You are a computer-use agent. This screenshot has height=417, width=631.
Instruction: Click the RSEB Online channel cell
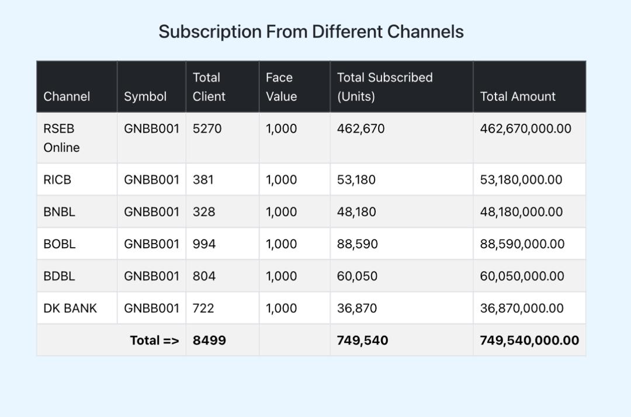[61, 138]
